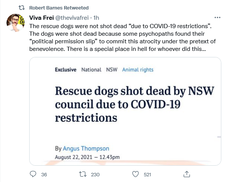Open the Rescue dogs shot dead headline image

click(125, 111)
